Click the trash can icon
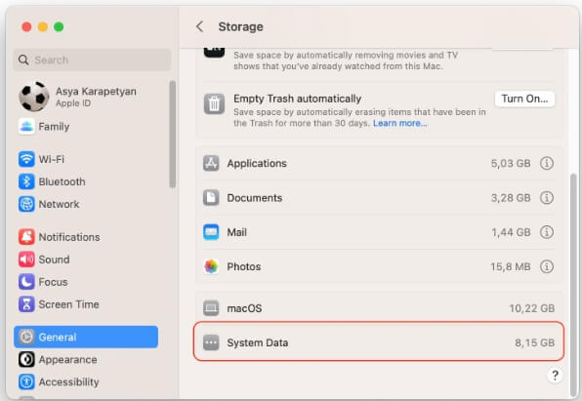 pos(214,103)
